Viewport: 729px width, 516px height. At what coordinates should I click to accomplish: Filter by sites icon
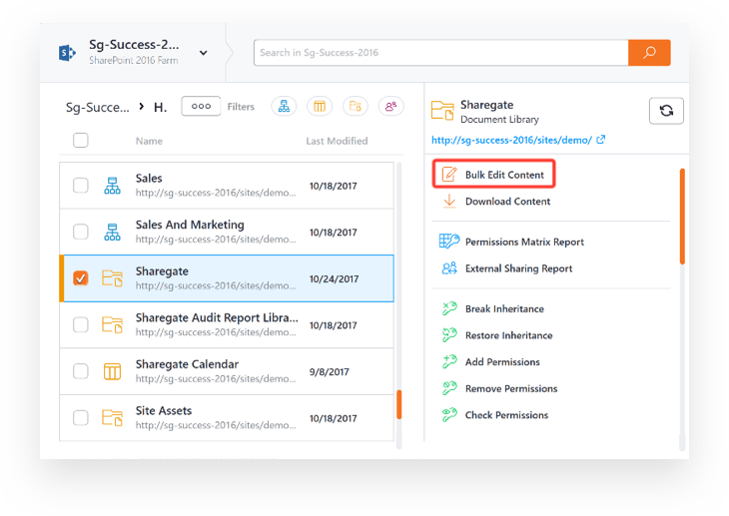point(284,107)
